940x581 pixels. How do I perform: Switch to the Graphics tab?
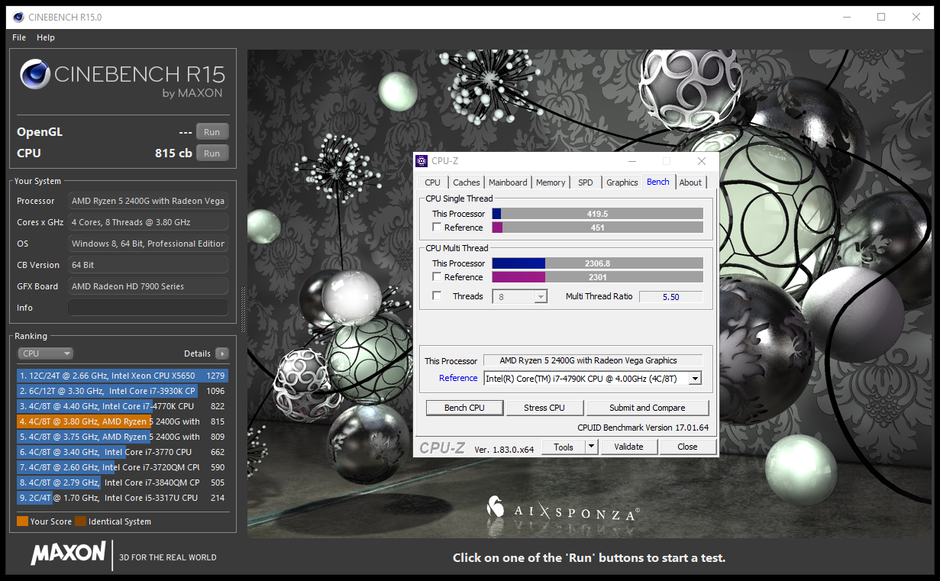(x=622, y=182)
